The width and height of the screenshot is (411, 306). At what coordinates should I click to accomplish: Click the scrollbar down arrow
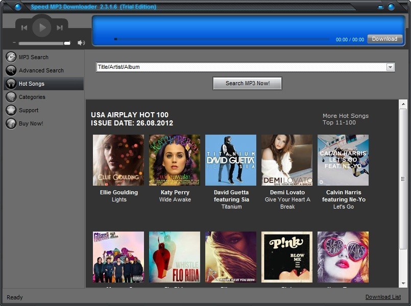tap(403, 284)
